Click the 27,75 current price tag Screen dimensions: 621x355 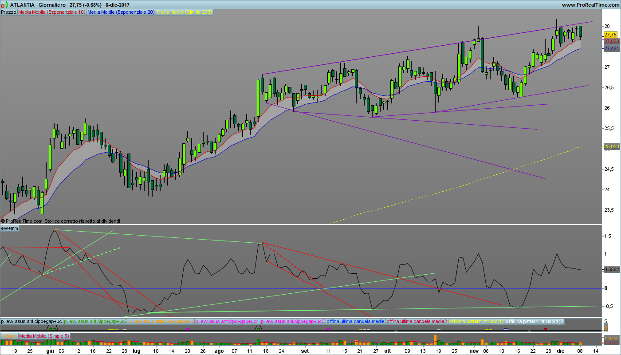tap(610, 35)
